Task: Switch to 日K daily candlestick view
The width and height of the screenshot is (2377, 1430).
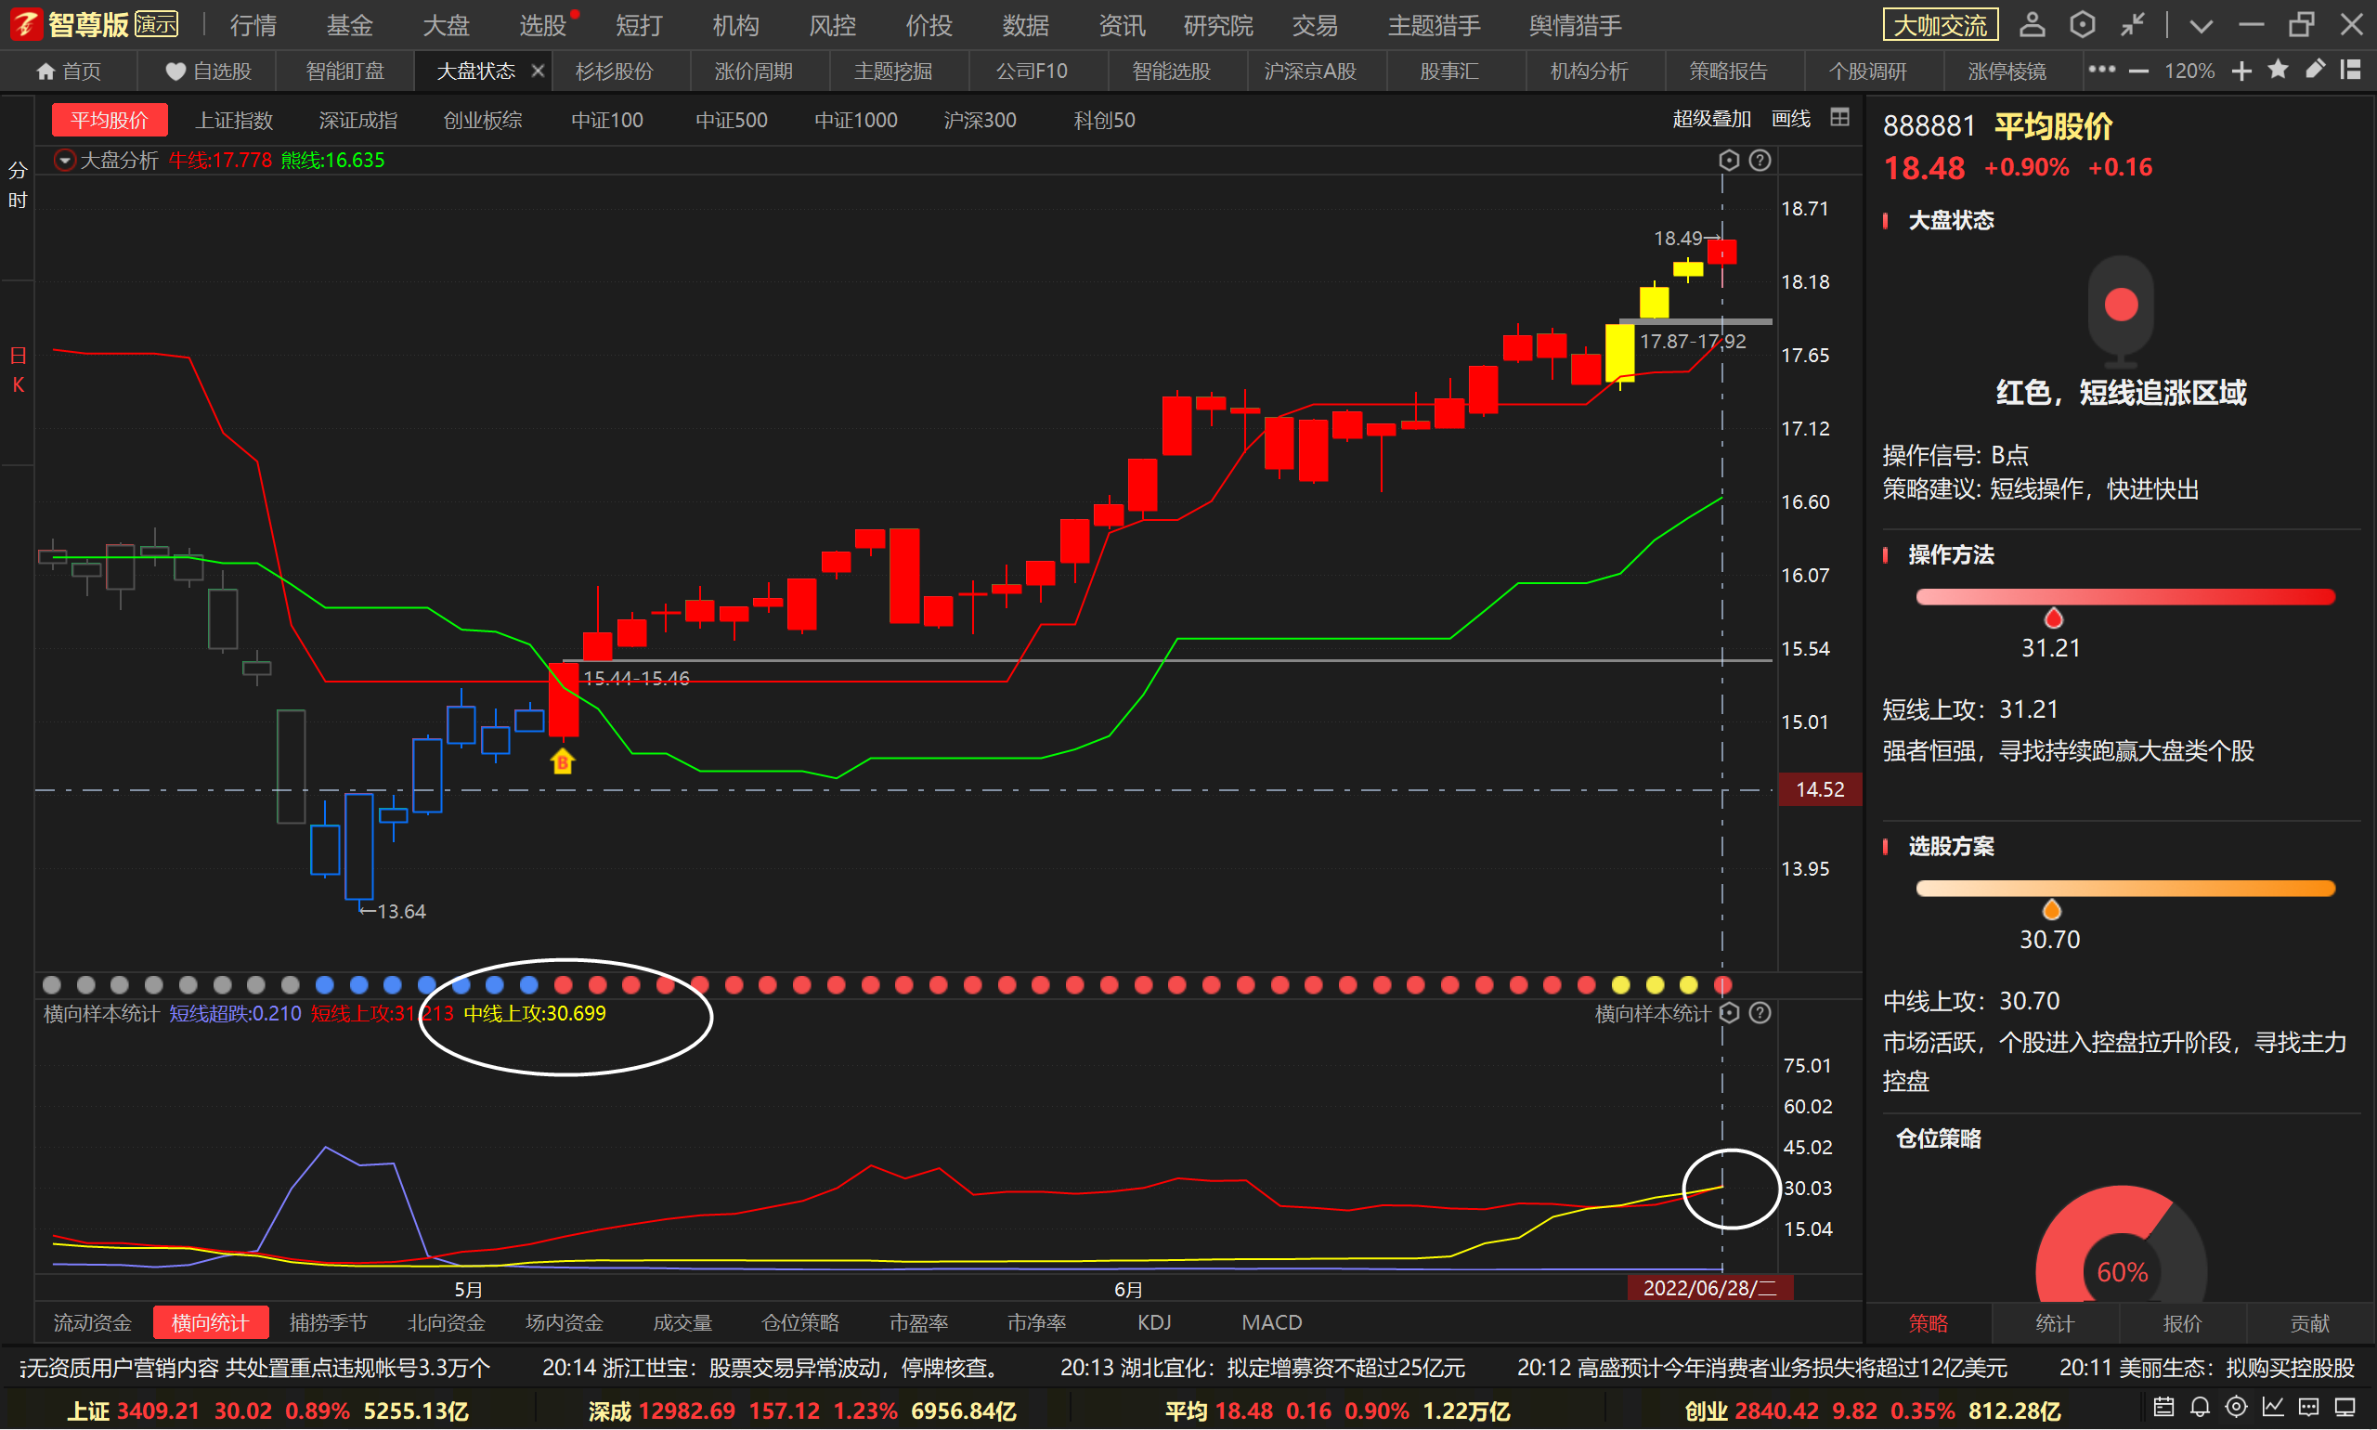Action: coord(18,370)
